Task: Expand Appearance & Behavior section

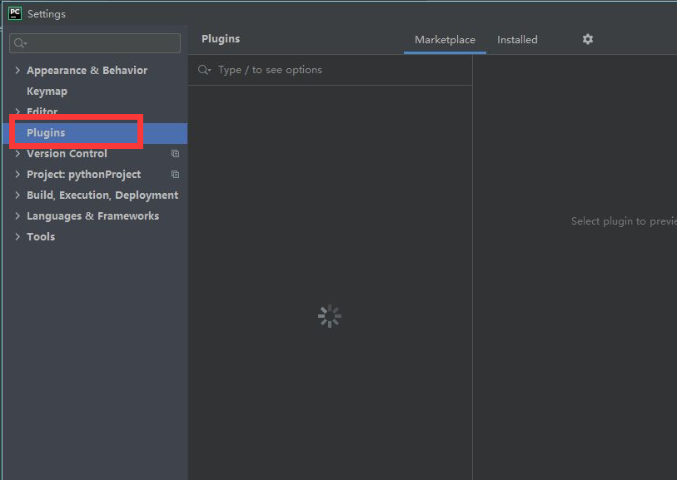Action: click(17, 71)
